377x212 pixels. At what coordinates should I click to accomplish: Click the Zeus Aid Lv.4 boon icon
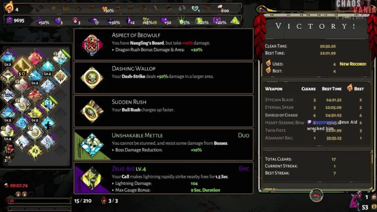[x=92, y=178]
